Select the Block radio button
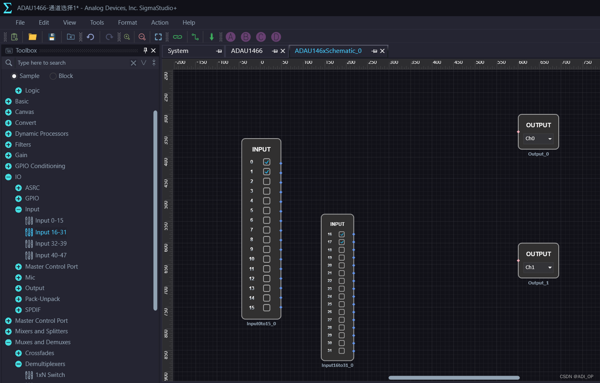The image size is (600, 383). [x=53, y=76]
